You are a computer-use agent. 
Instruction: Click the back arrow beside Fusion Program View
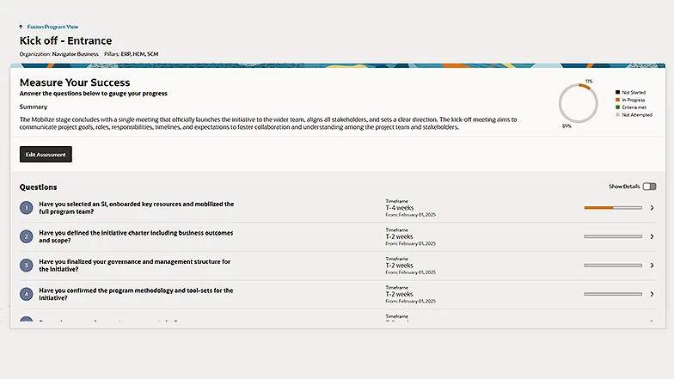point(21,28)
